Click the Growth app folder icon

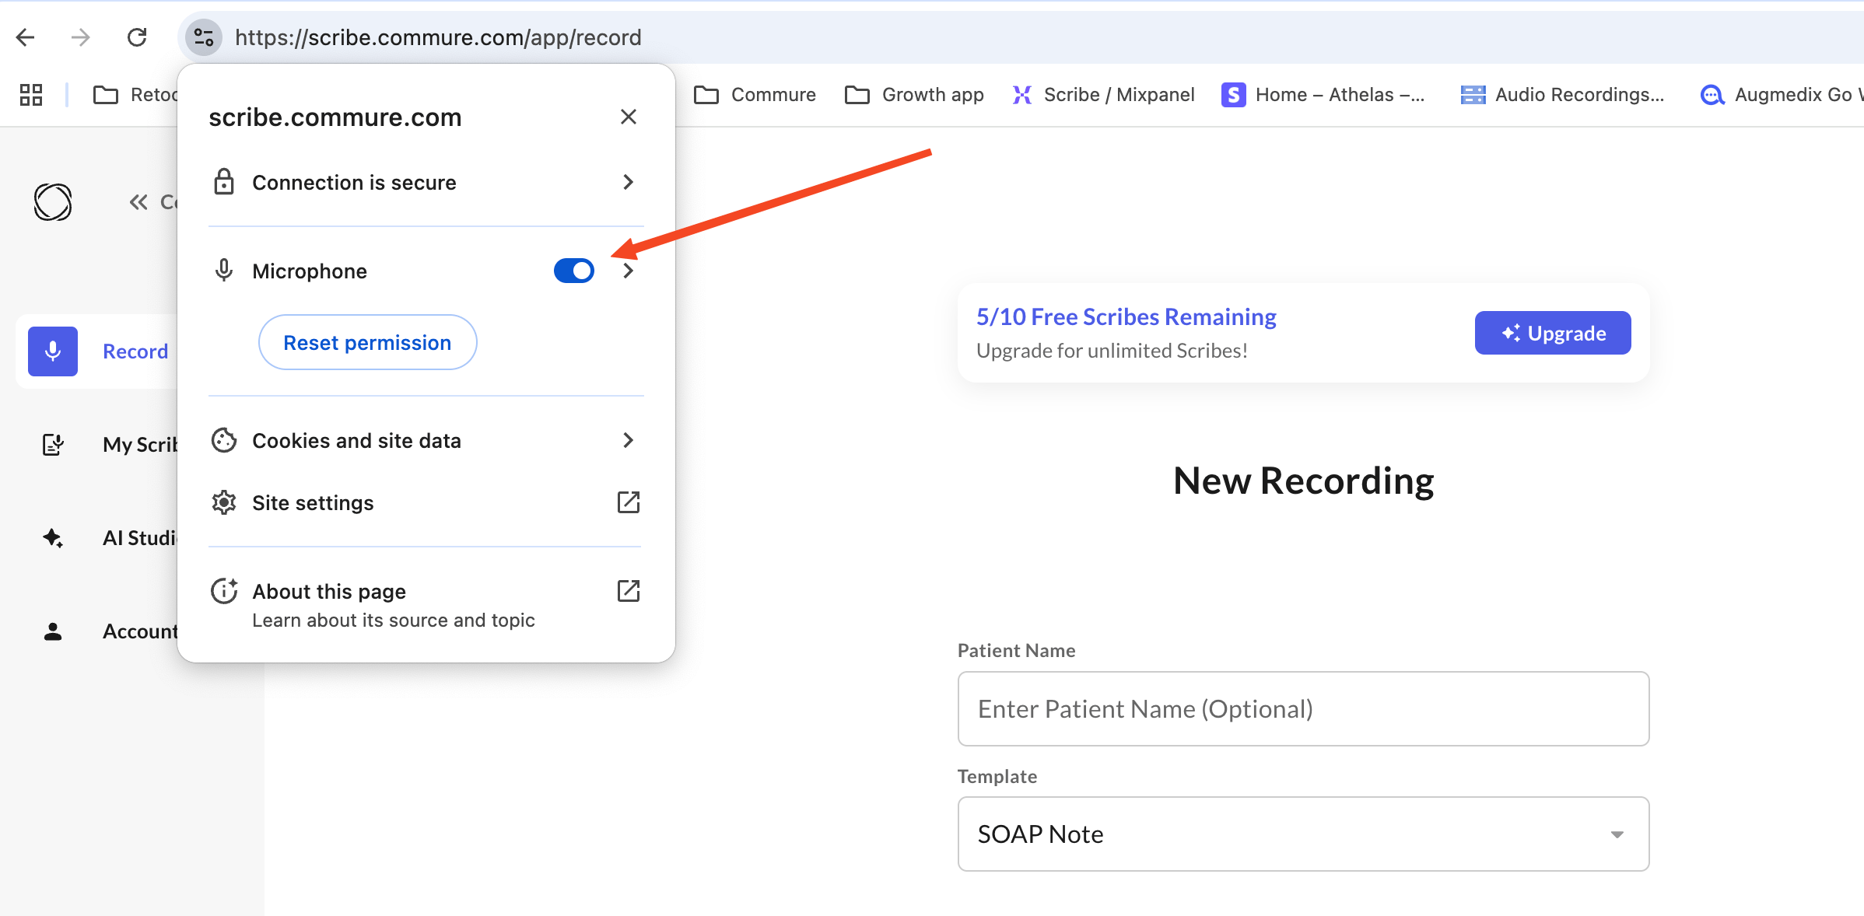(857, 95)
